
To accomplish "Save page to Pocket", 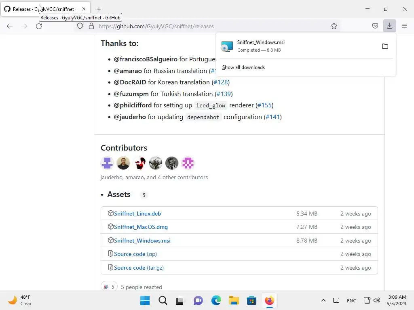I will pyautogui.click(x=375, y=26).
